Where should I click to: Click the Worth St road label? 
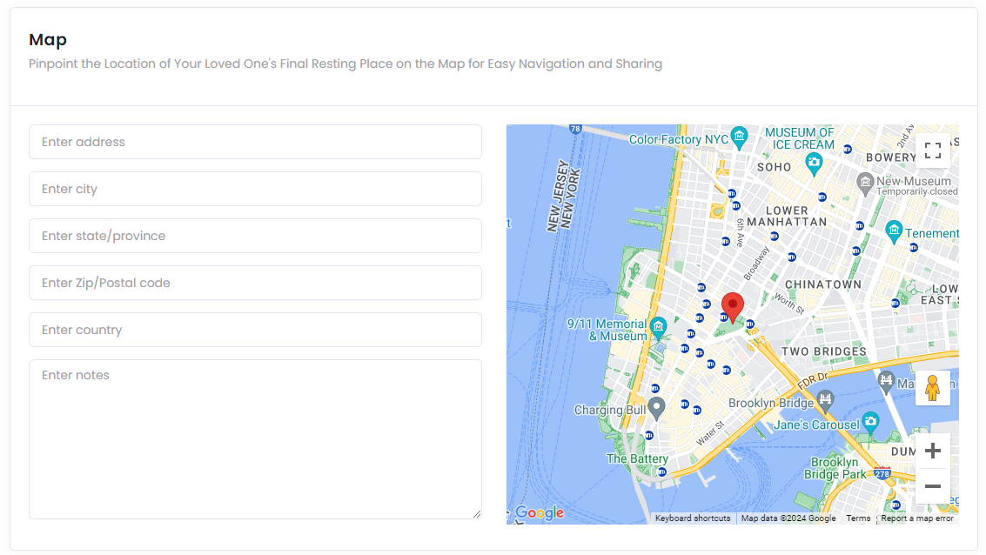point(788,303)
